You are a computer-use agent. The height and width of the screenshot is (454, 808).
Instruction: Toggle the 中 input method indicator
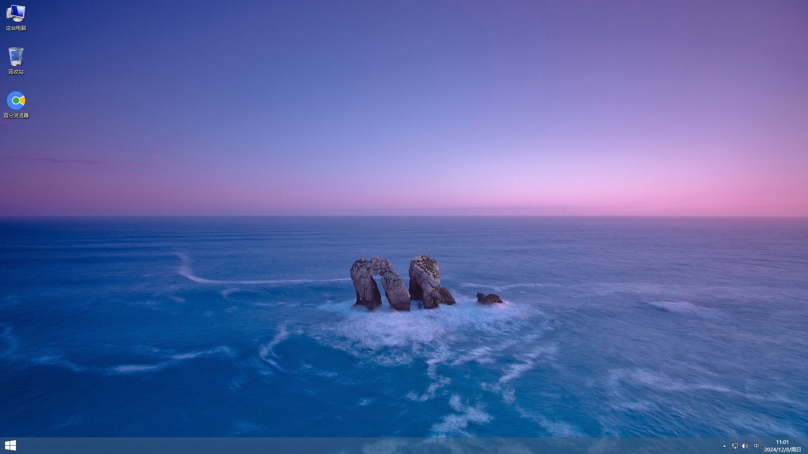click(756, 446)
